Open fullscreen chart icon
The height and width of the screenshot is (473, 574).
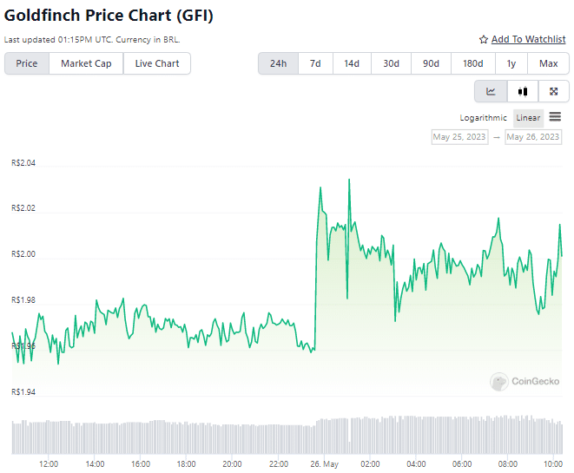pos(553,91)
